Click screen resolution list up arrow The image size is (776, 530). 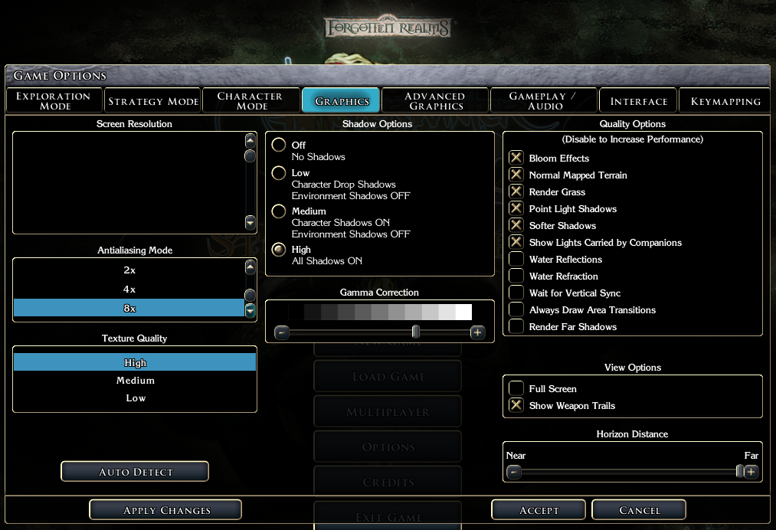[250, 140]
